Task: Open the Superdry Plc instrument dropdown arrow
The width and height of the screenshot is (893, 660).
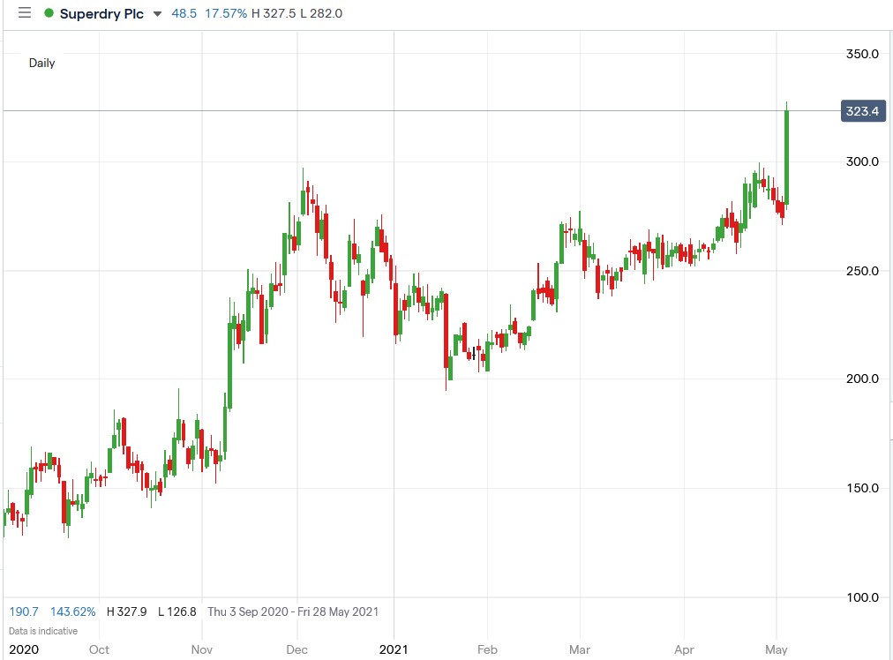Action: point(157,14)
